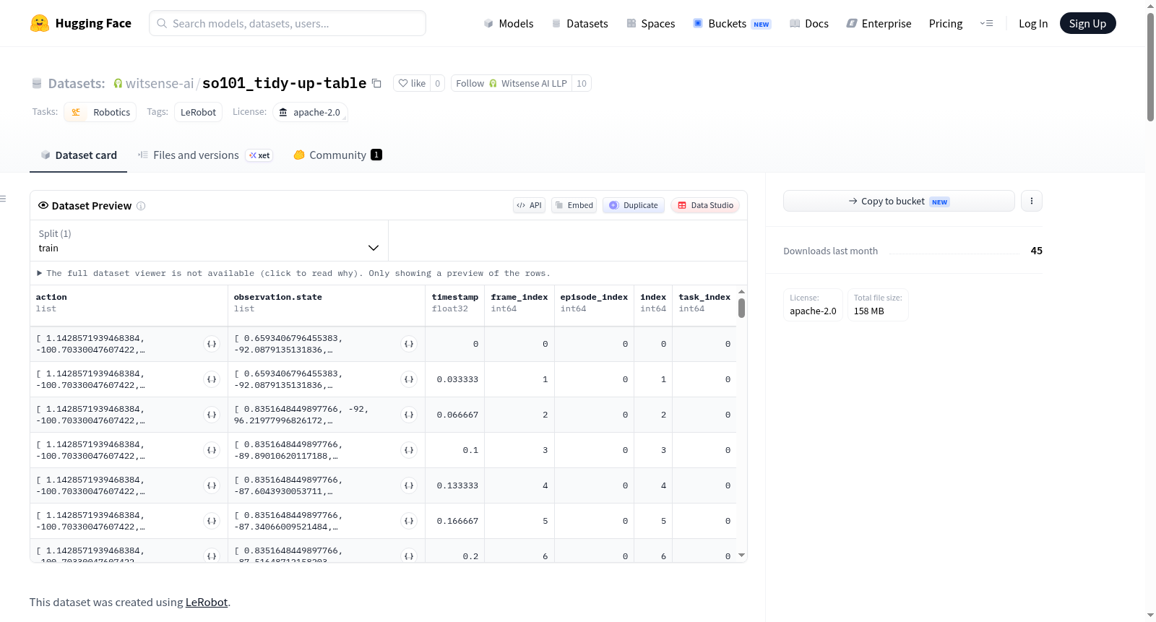Open the Split train dropdown

[209, 241]
